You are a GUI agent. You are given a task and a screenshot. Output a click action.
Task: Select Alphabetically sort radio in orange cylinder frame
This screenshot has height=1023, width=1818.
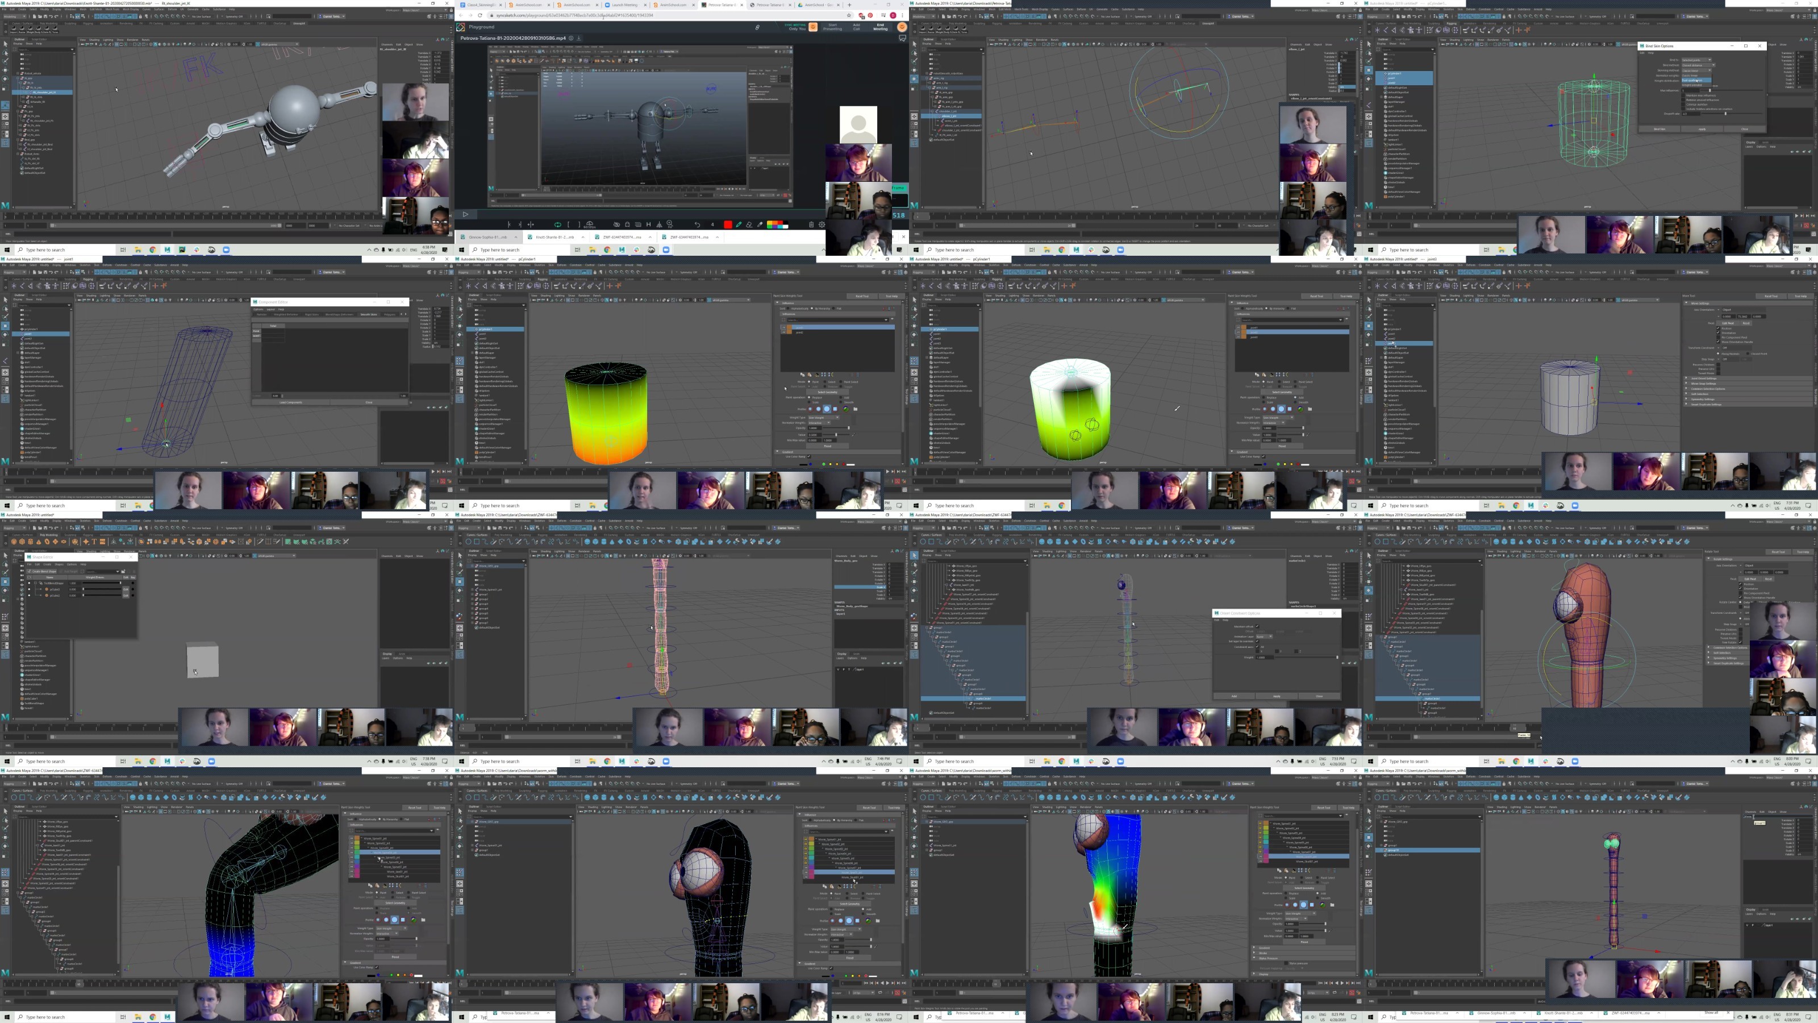tap(787, 309)
